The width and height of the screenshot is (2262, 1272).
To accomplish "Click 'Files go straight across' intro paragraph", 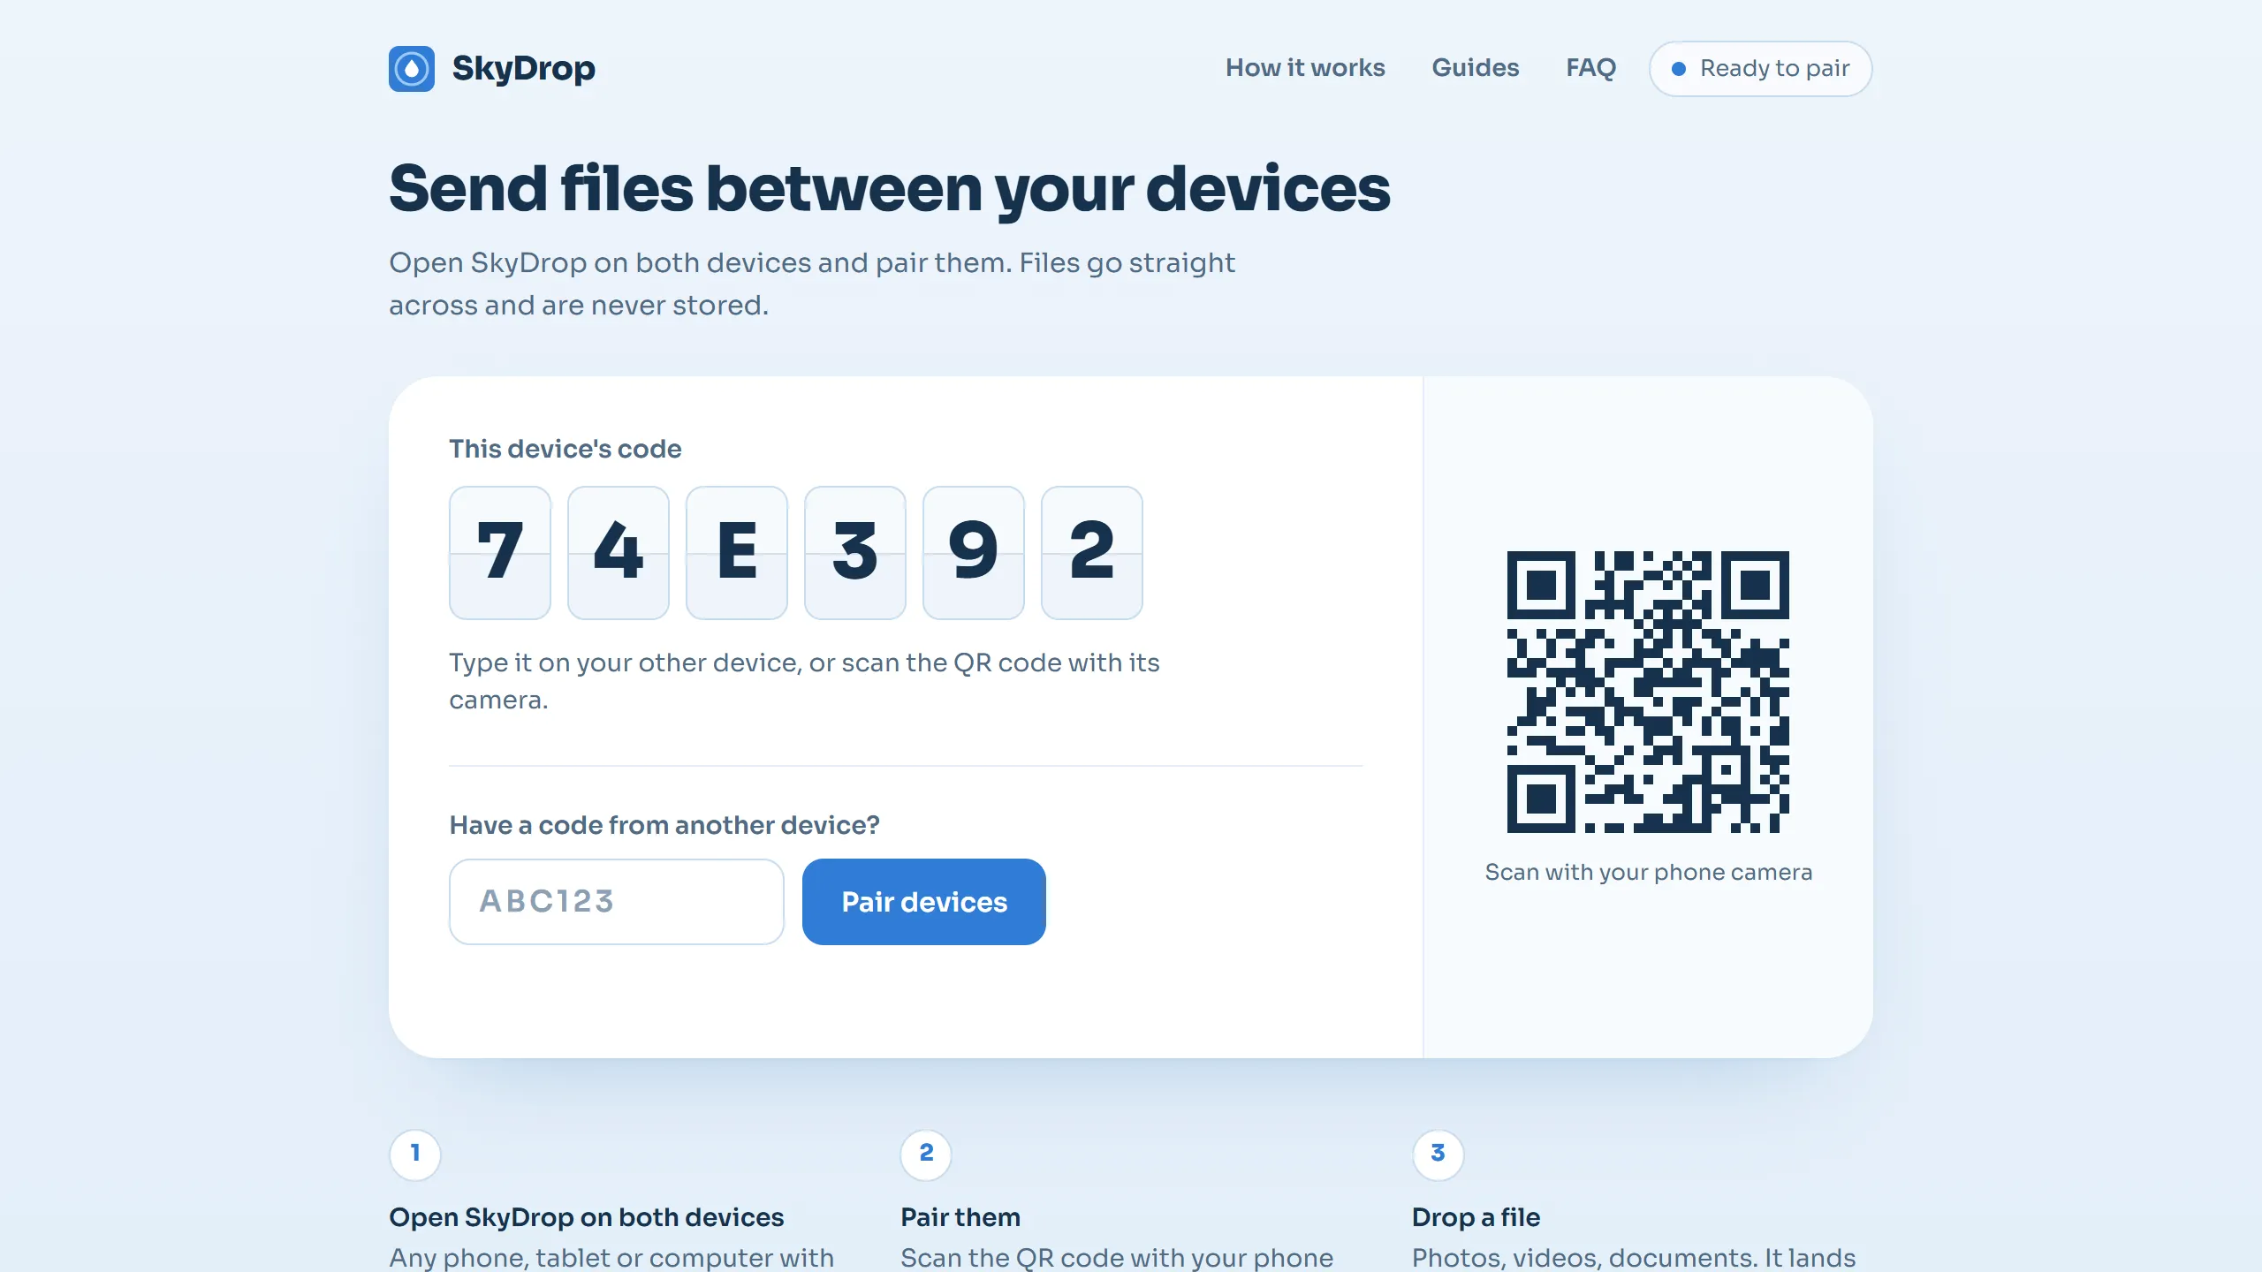I will click(x=812, y=284).
